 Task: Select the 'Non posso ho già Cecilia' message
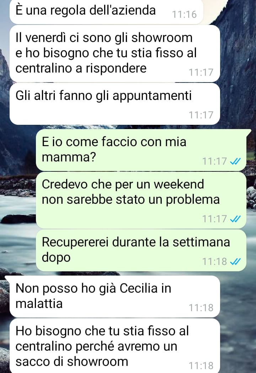[115, 297]
